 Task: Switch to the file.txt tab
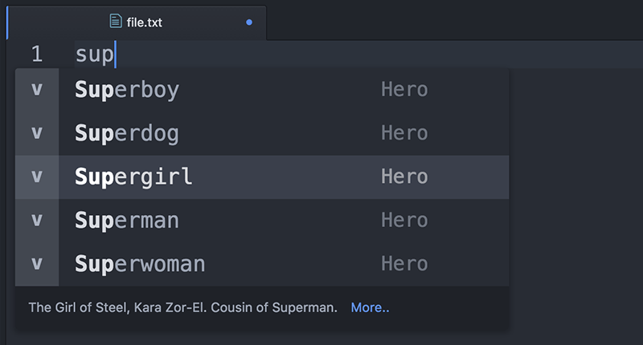click(137, 22)
